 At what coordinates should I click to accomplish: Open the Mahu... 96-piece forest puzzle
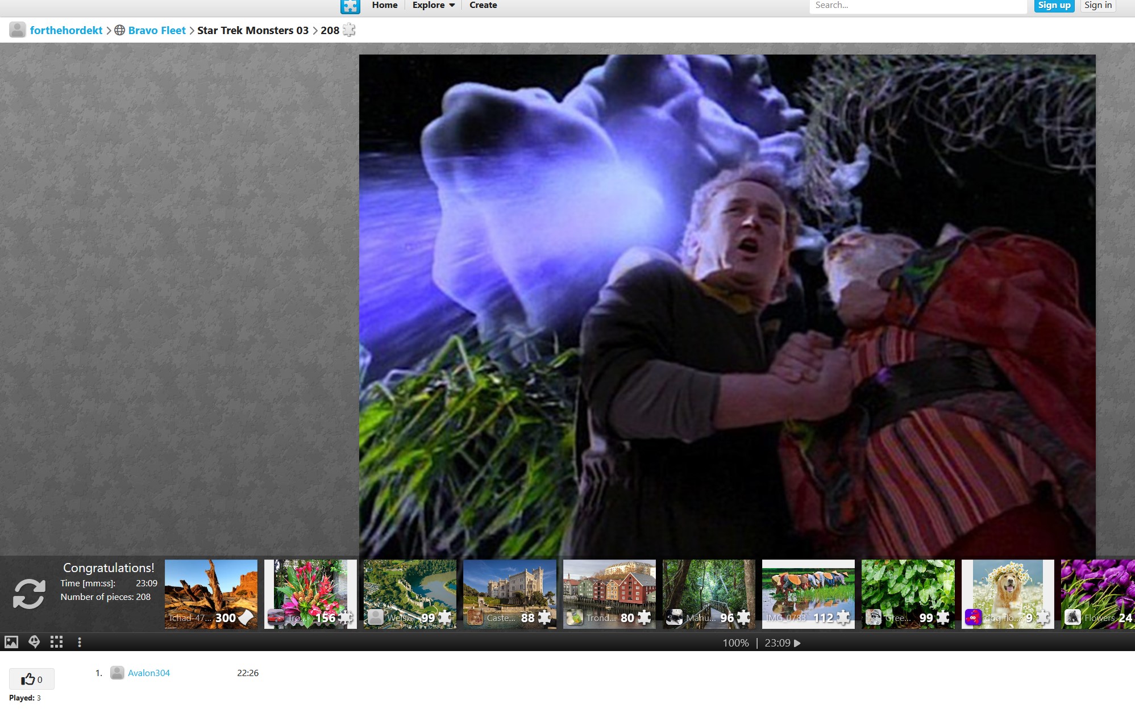[x=709, y=594]
